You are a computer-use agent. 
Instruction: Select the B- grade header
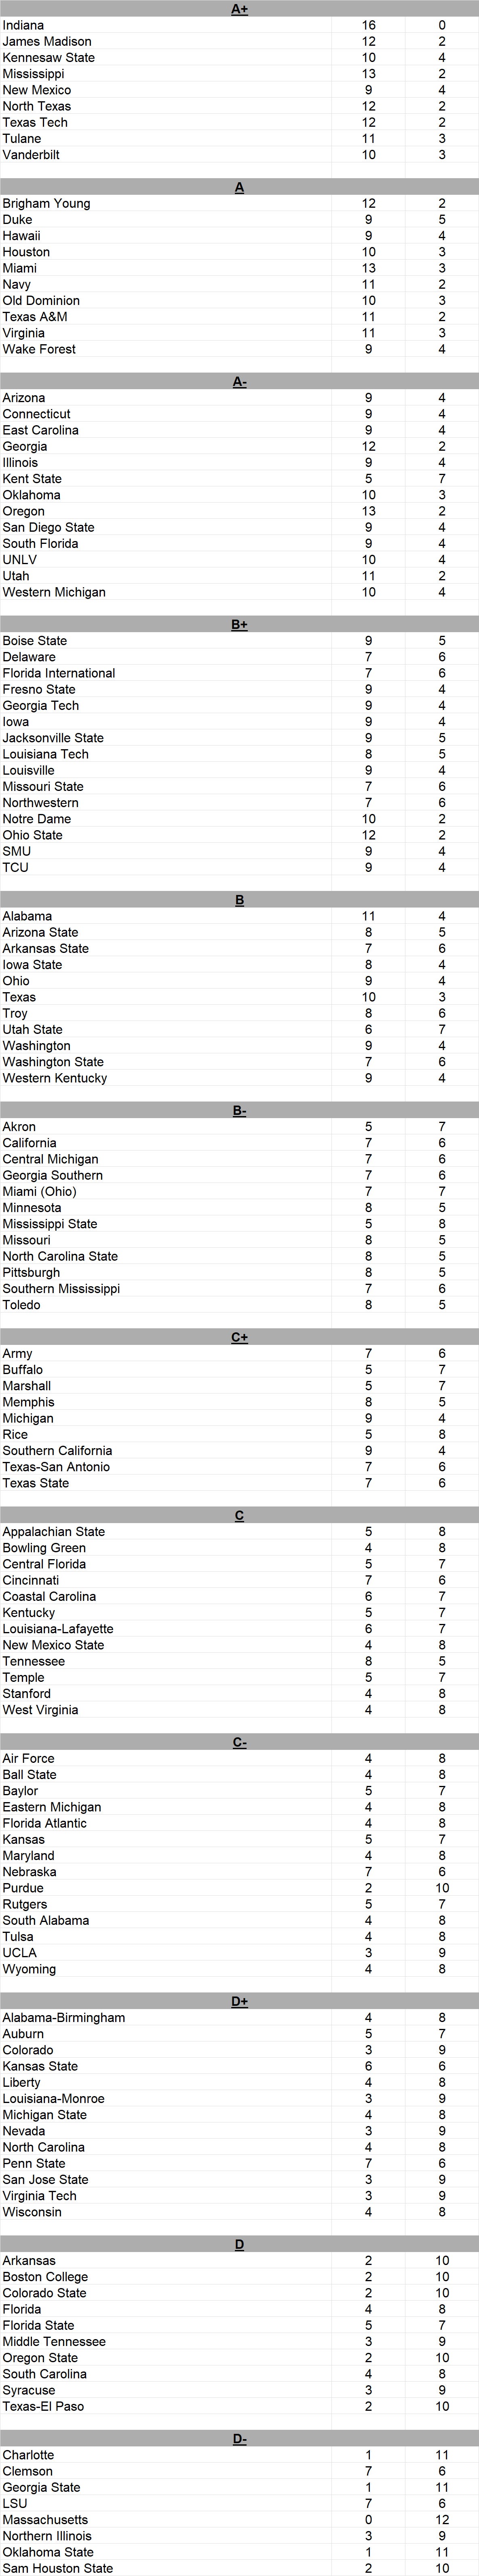[239, 1111]
